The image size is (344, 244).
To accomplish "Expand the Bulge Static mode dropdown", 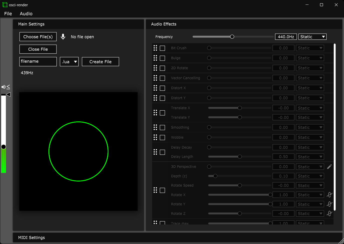I will click(310, 58).
